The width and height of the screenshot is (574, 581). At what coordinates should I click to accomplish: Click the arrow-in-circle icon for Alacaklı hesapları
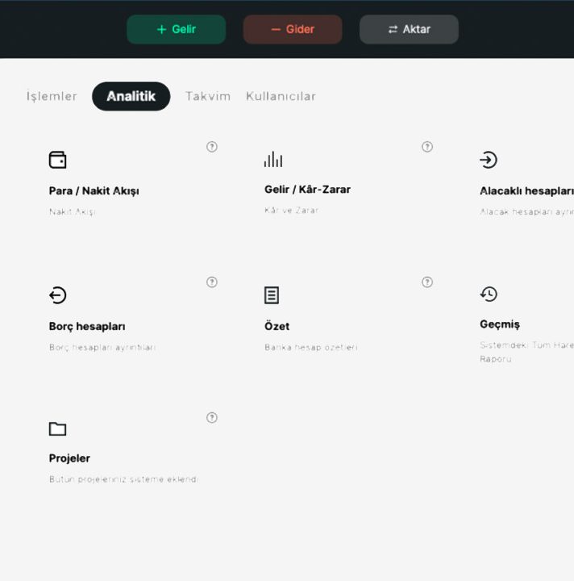[489, 160]
